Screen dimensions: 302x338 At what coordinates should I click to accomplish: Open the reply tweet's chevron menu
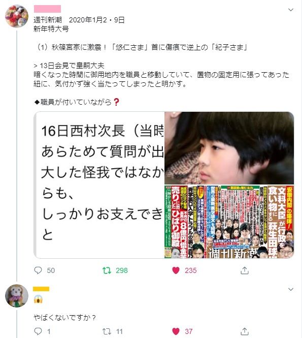[291, 289]
